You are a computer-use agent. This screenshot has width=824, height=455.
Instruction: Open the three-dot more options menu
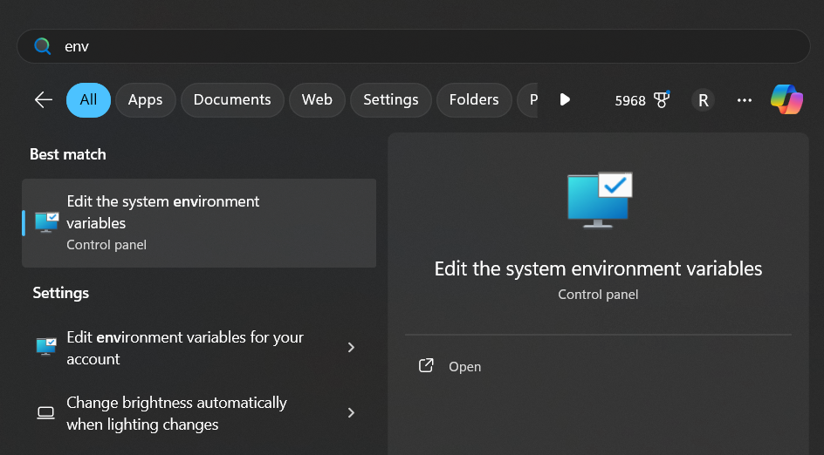(x=744, y=99)
